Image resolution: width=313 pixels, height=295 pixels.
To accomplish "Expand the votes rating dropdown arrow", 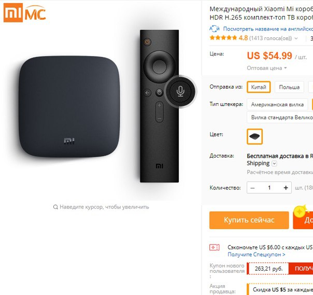I will point(296,38).
